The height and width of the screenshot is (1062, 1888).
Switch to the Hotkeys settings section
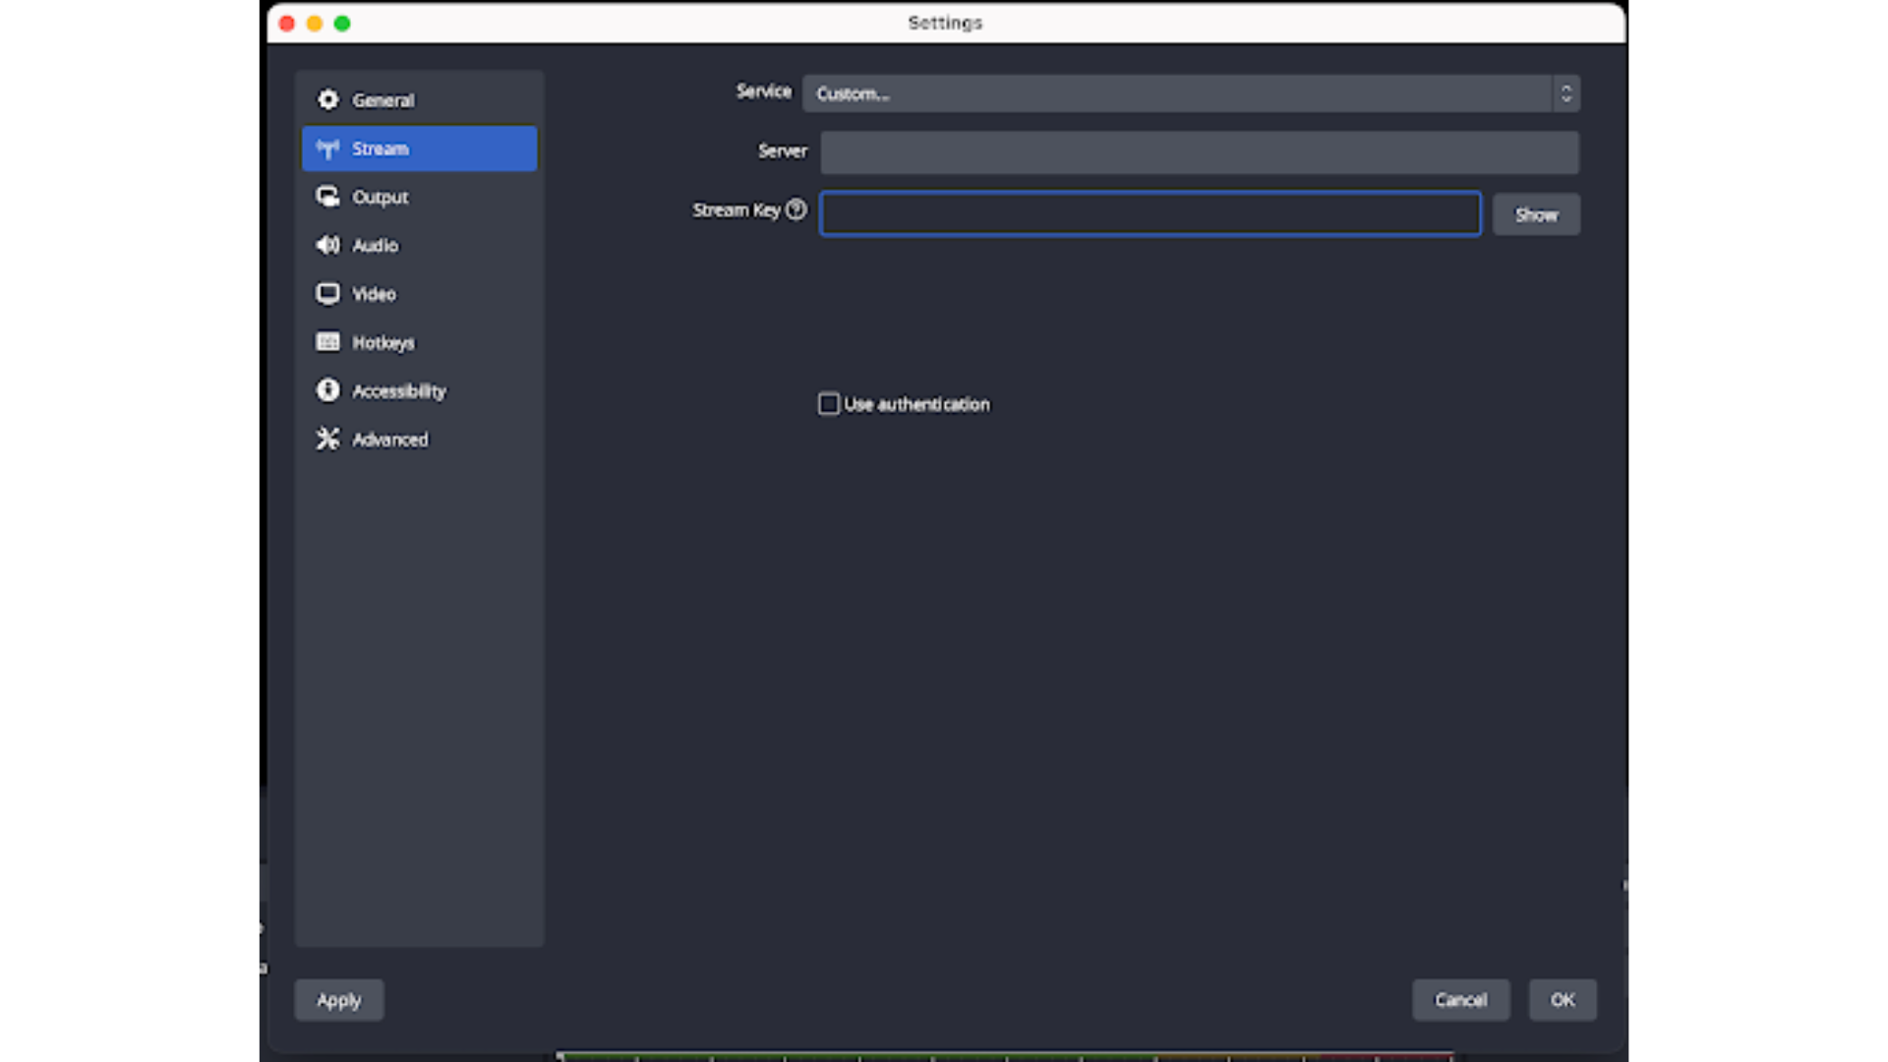pos(383,342)
